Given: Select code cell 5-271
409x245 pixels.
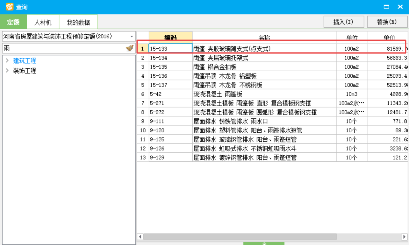Looking at the screenshot, I should tap(171, 103).
